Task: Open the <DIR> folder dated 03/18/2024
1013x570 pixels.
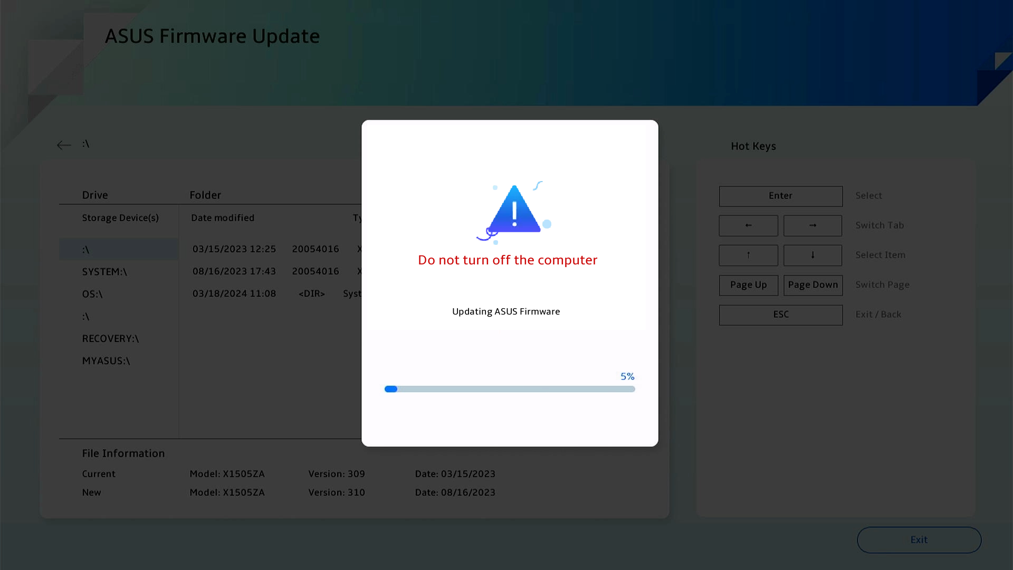Action: [276, 293]
